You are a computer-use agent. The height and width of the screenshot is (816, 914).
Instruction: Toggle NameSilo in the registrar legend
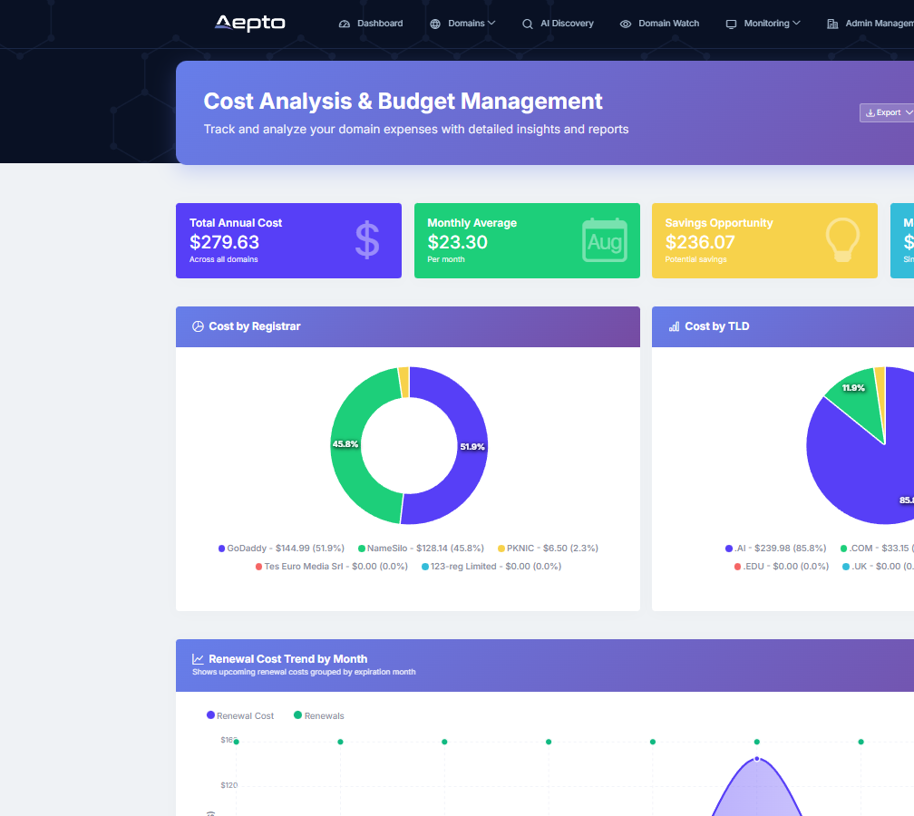click(x=421, y=549)
